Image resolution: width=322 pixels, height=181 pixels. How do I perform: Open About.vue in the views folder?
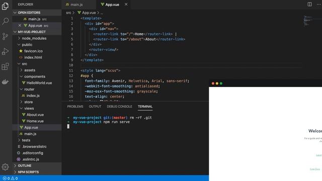(37, 115)
